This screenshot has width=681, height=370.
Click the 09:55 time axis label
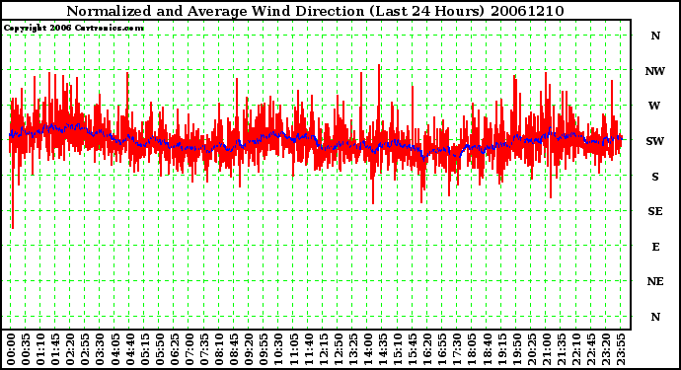pos(264,349)
